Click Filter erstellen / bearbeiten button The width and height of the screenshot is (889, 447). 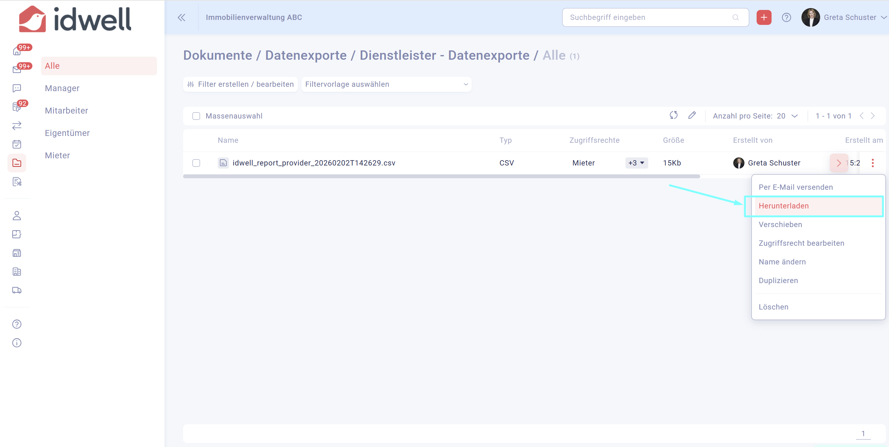[x=240, y=84]
